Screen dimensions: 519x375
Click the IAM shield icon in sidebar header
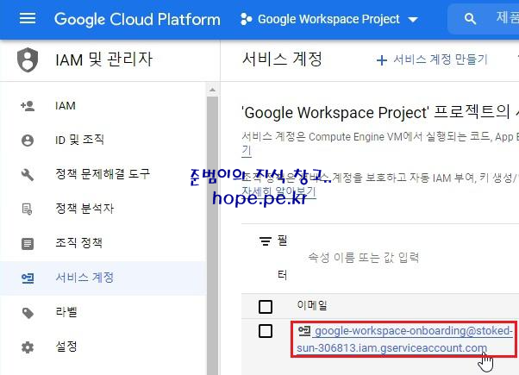tap(28, 59)
